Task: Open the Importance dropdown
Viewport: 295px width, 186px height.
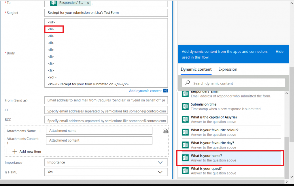Action: coord(160,162)
